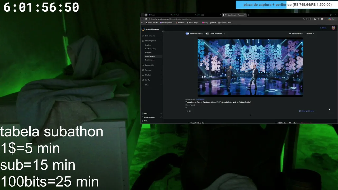338x190 pixels.
Task: Expand the Sponsorships section
Action: (x=152, y=65)
